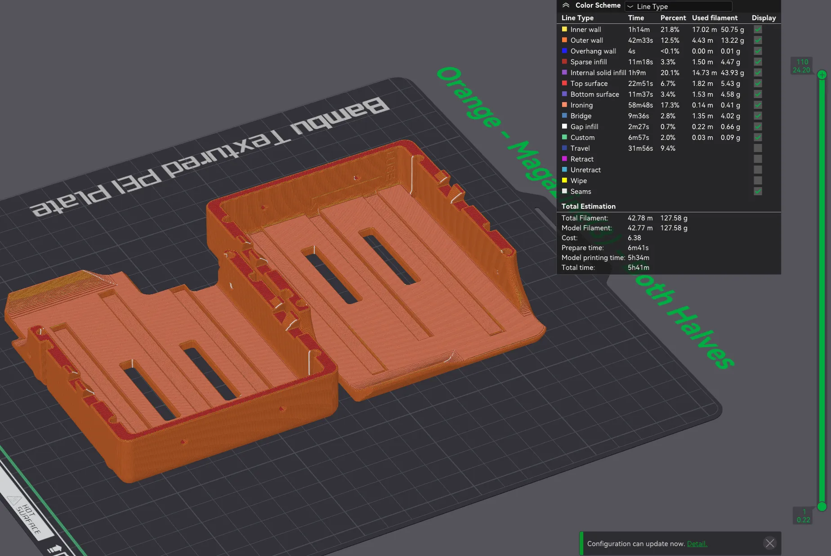The width and height of the screenshot is (831, 556).
Task: Uncheck the Outer wall display checkbox
Action: click(x=758, y=40)
